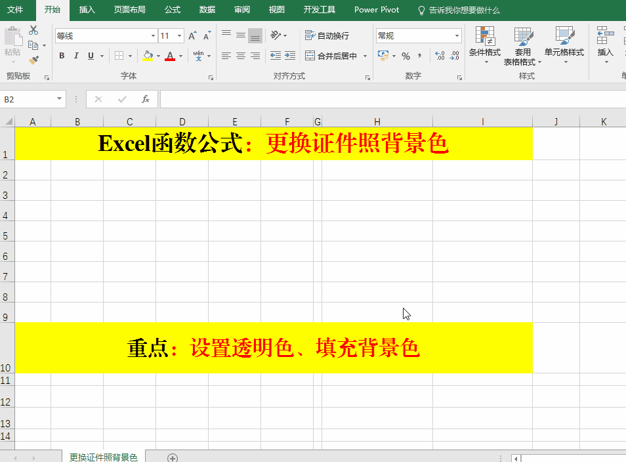Apply percent style with % icon
Viewport: 626px width, 462px height.
pyautogui.click(x=406, y=56)
